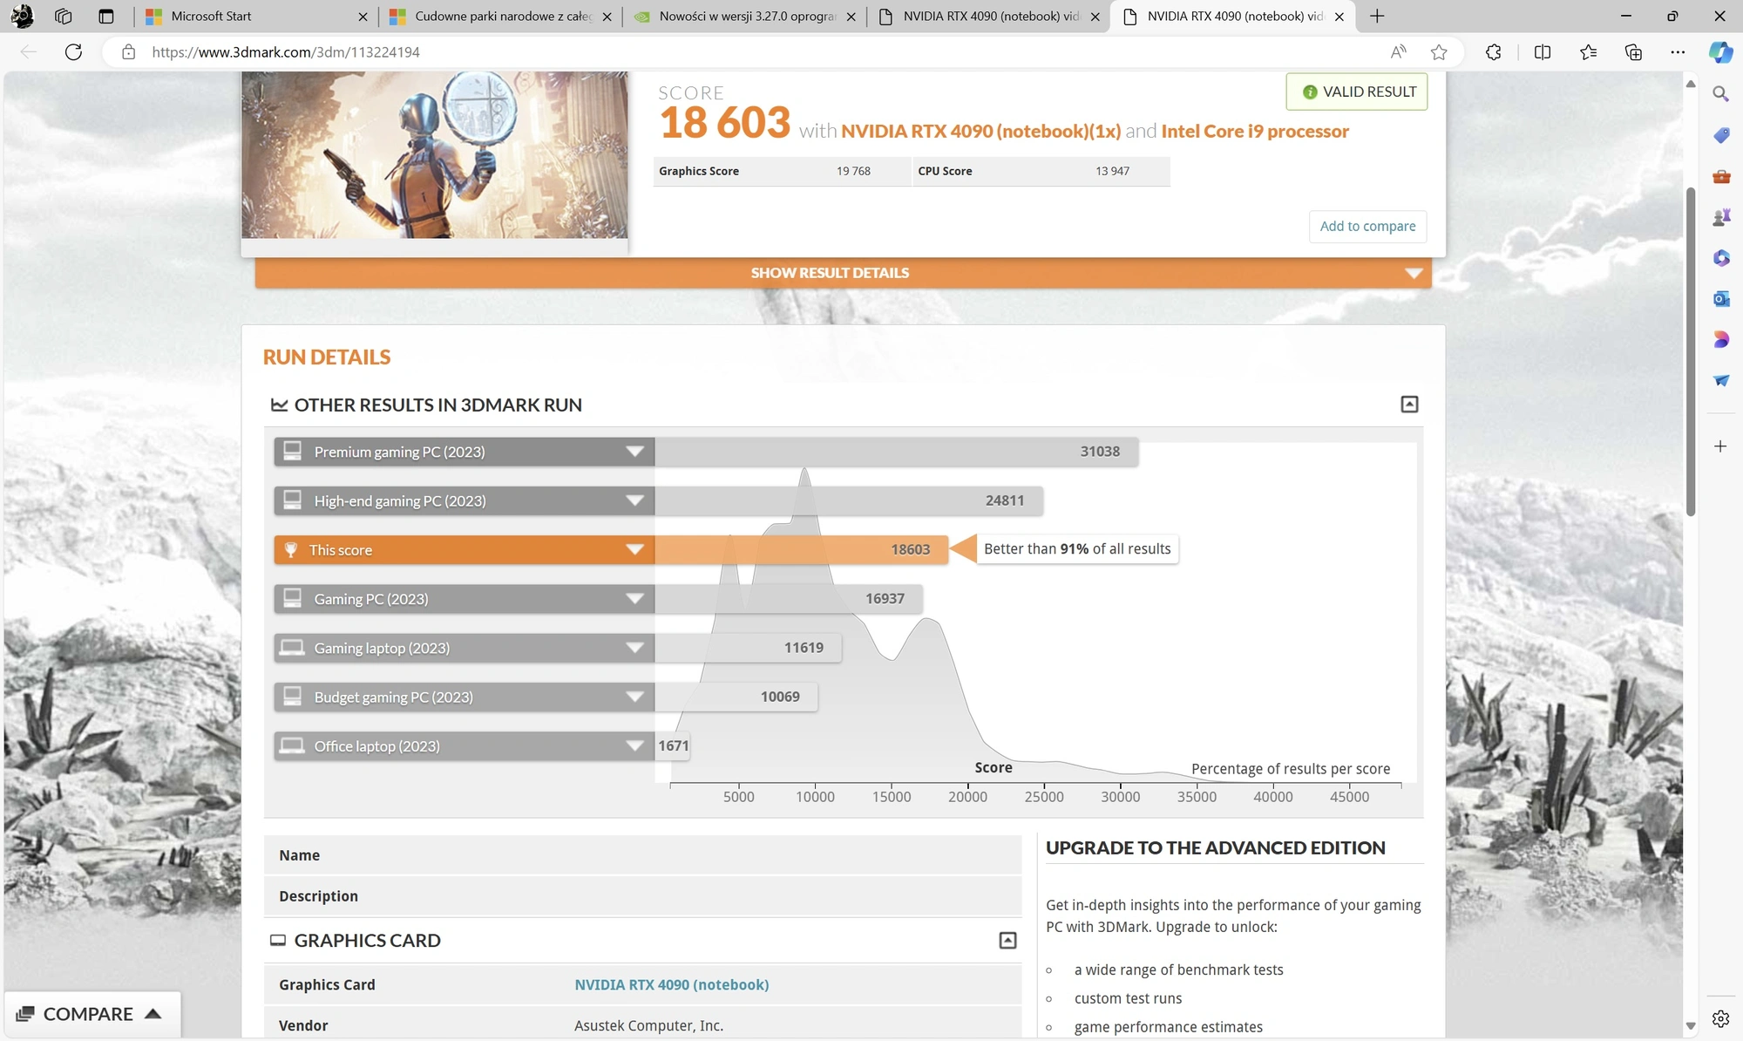Open the new tab plus button
The width and height of the screenshot is (1743, 1041).
point(1377,16)
